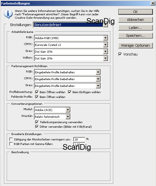
Task: Click the blue information bubble icon
Action: (8, 14)
